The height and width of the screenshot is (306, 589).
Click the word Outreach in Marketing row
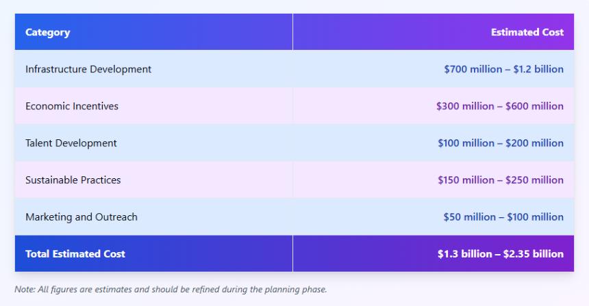click(x=116, y=217)
